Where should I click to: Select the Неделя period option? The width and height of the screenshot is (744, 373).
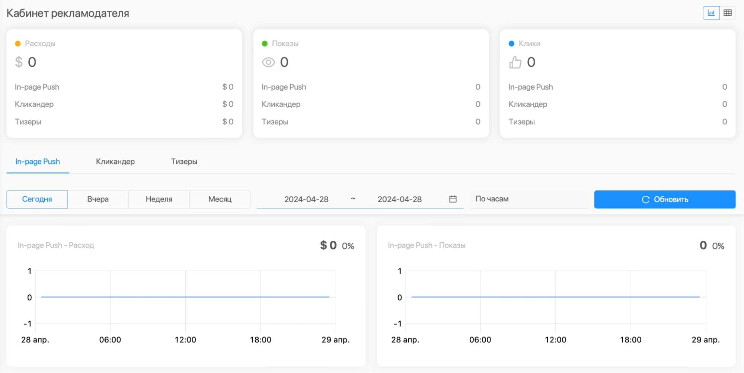(159, 199)
